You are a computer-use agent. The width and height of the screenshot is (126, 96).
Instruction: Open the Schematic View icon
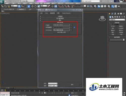coord(105,6)
